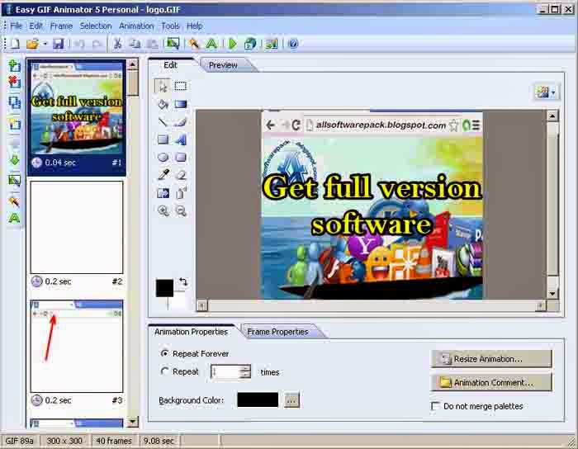The image size is (578, 449).
Task: Click the Paste icon in toolbar
Action: (152, 44)
